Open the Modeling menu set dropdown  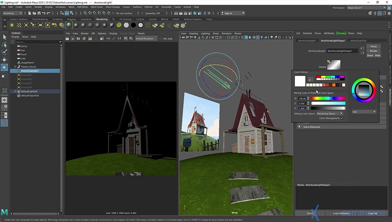(x=12, y=13)
